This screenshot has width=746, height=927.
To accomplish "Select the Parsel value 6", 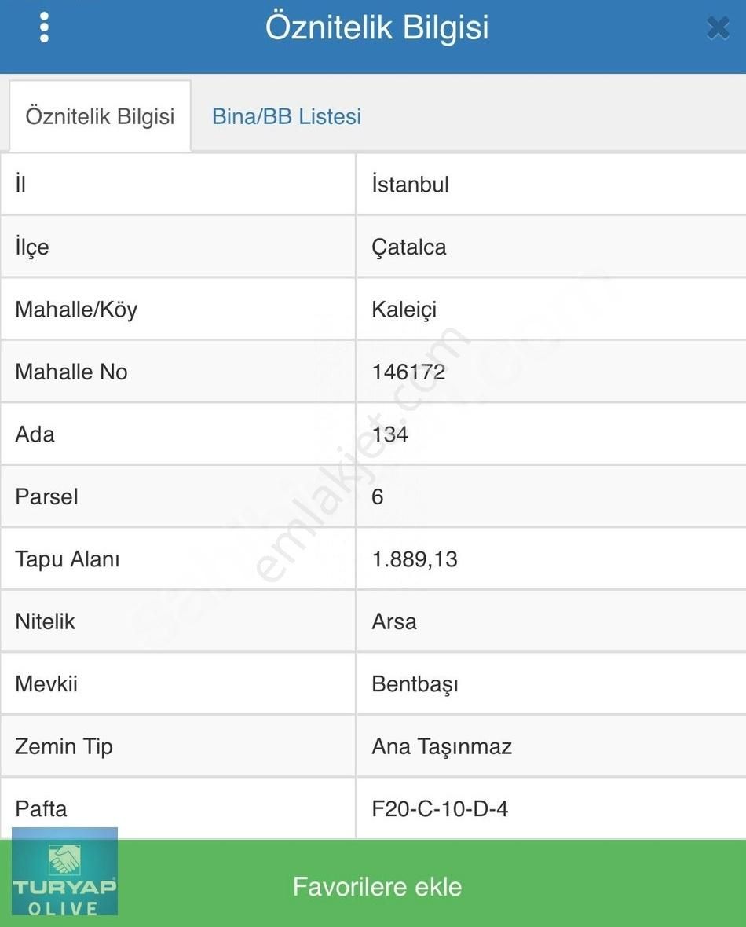I will (x=377, y=496).
